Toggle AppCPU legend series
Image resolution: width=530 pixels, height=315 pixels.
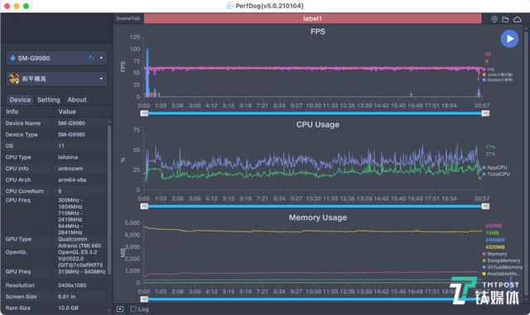(x=495, y=168)
